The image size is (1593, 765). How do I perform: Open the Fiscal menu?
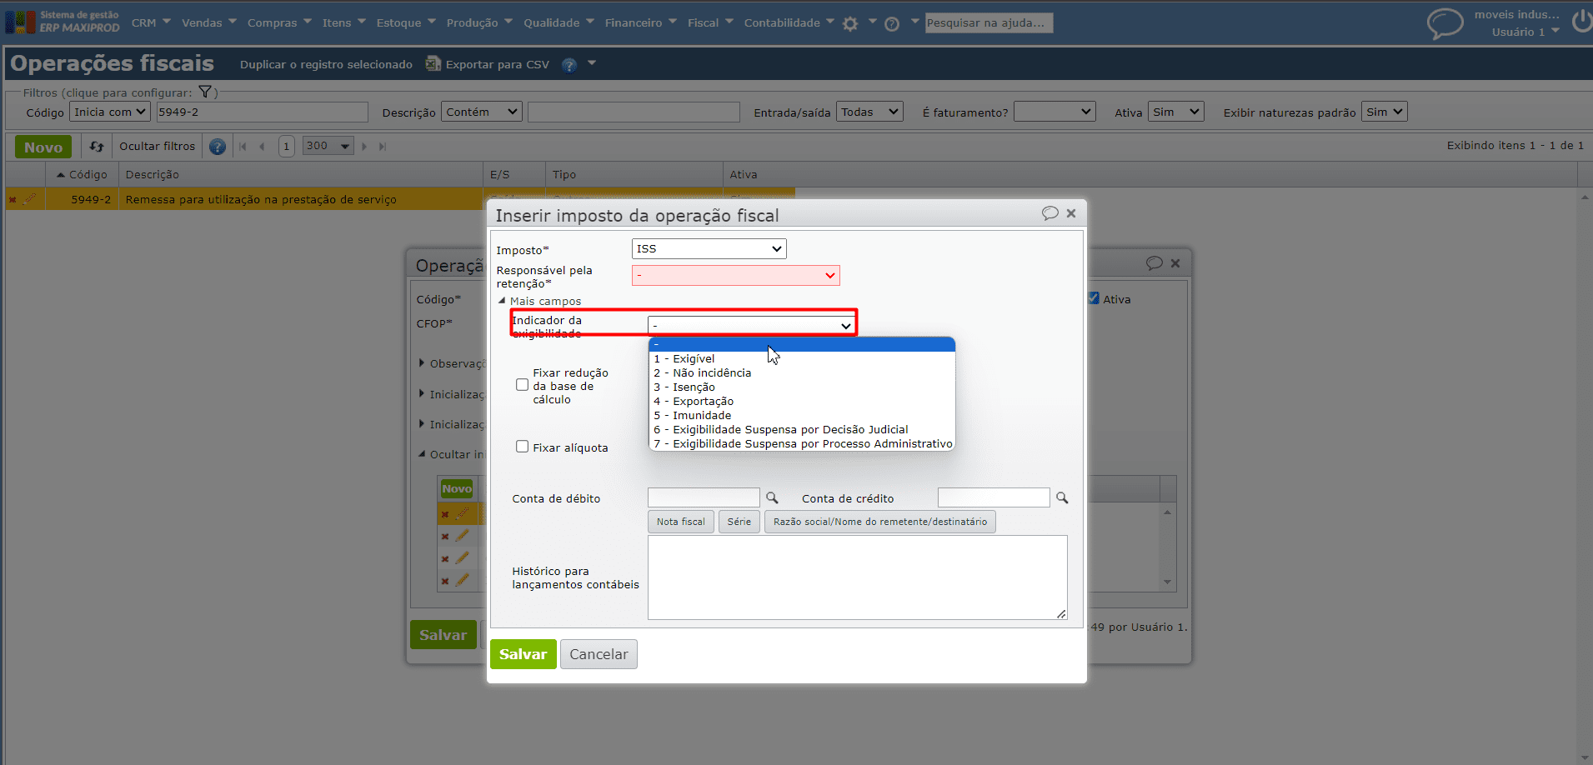[x=710, y=22]
